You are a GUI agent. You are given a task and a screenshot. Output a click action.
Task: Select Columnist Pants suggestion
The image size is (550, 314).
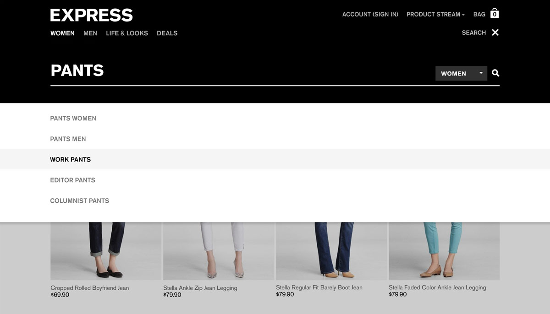click(79, 201)
